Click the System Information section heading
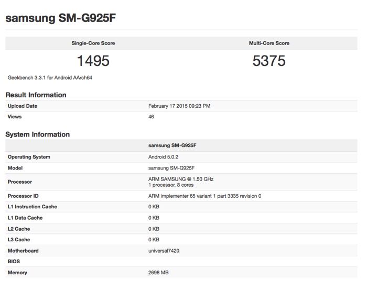The width and height of the screenshot is (367, 282). (37, 134)
